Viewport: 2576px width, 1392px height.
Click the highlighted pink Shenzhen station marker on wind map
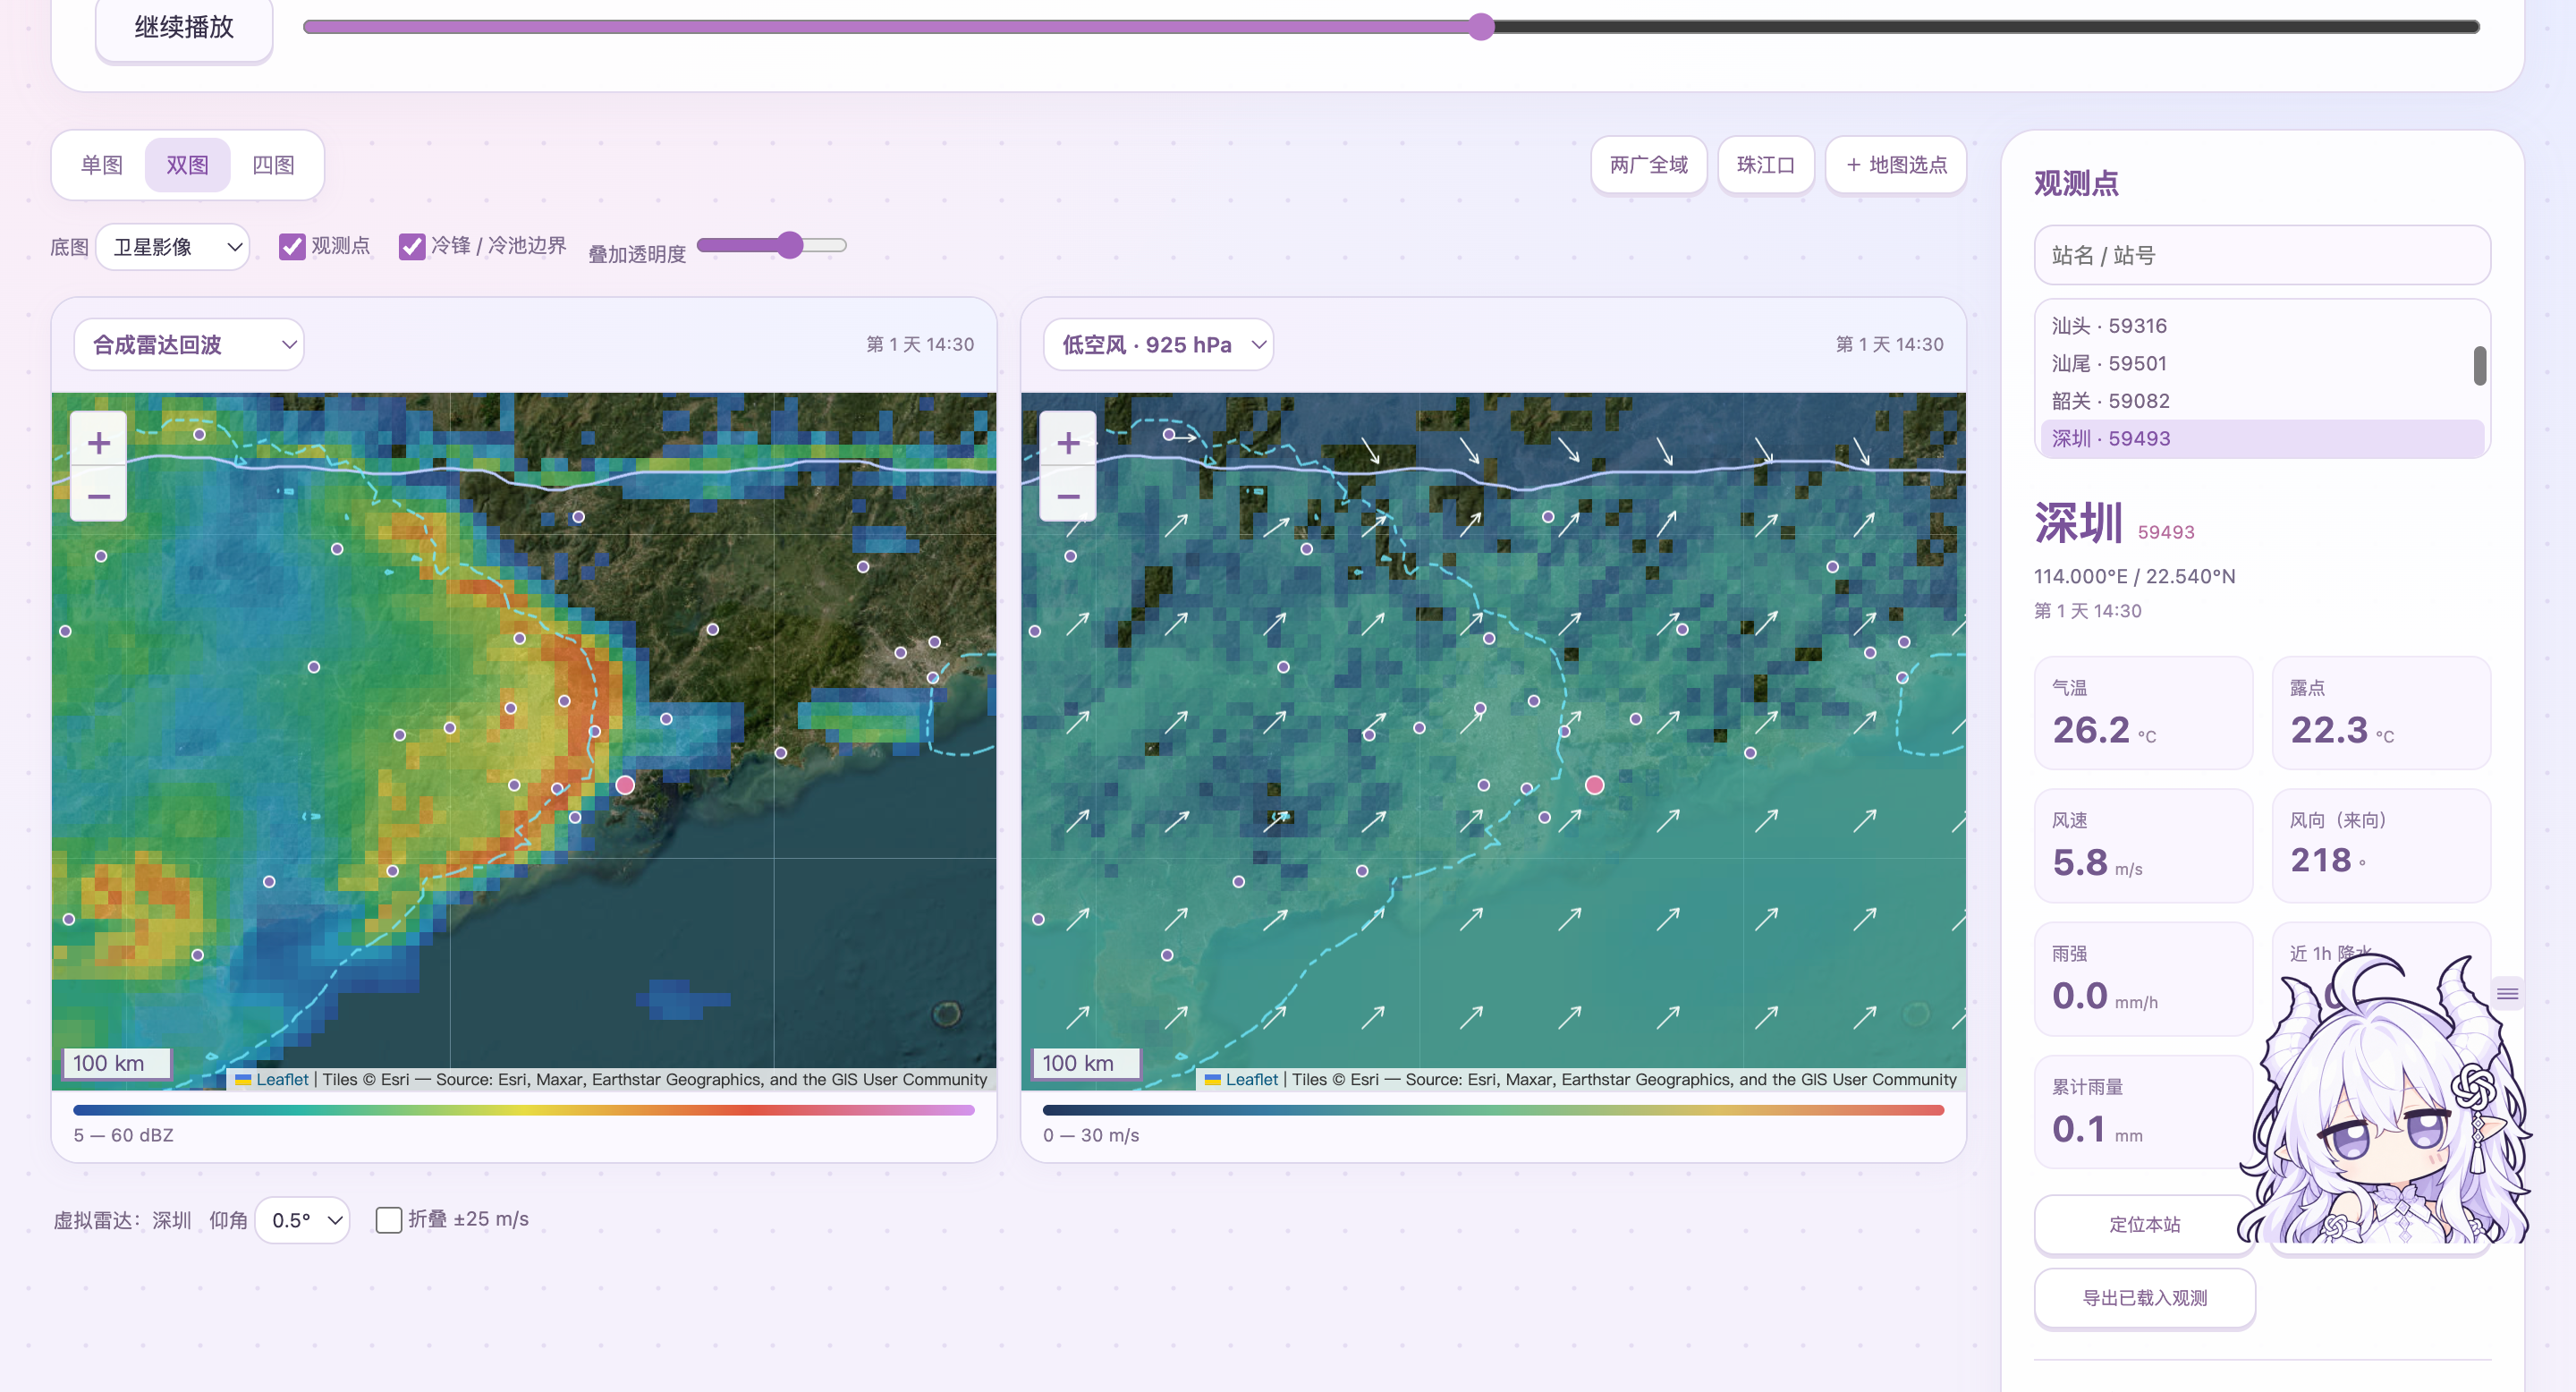tap(1595, 785)
